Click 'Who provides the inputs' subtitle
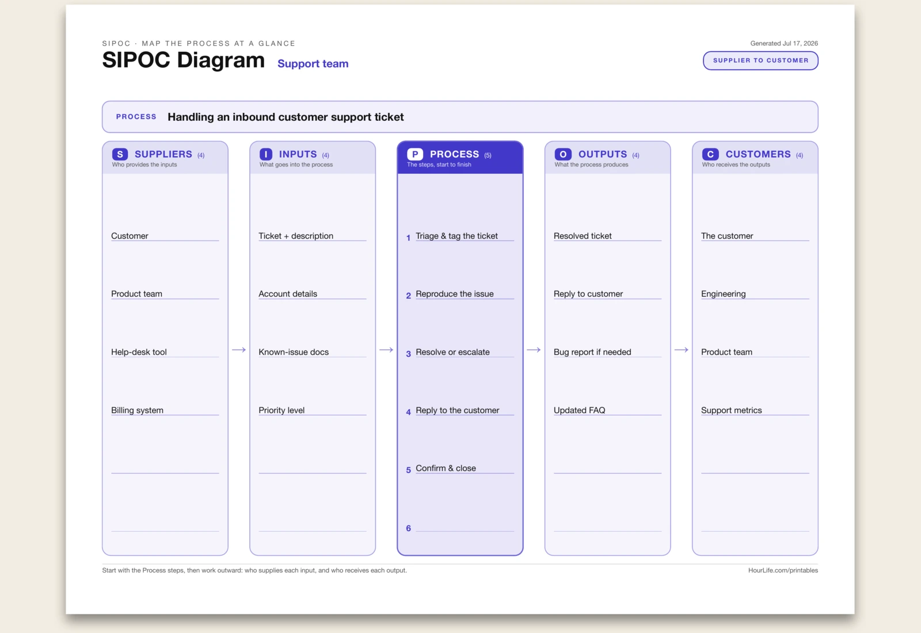 coord(144,165)
